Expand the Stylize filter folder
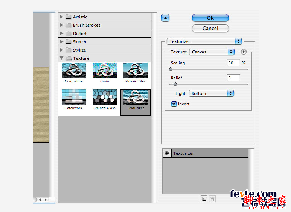Screen dimensions: 291x212 [61, 50]
